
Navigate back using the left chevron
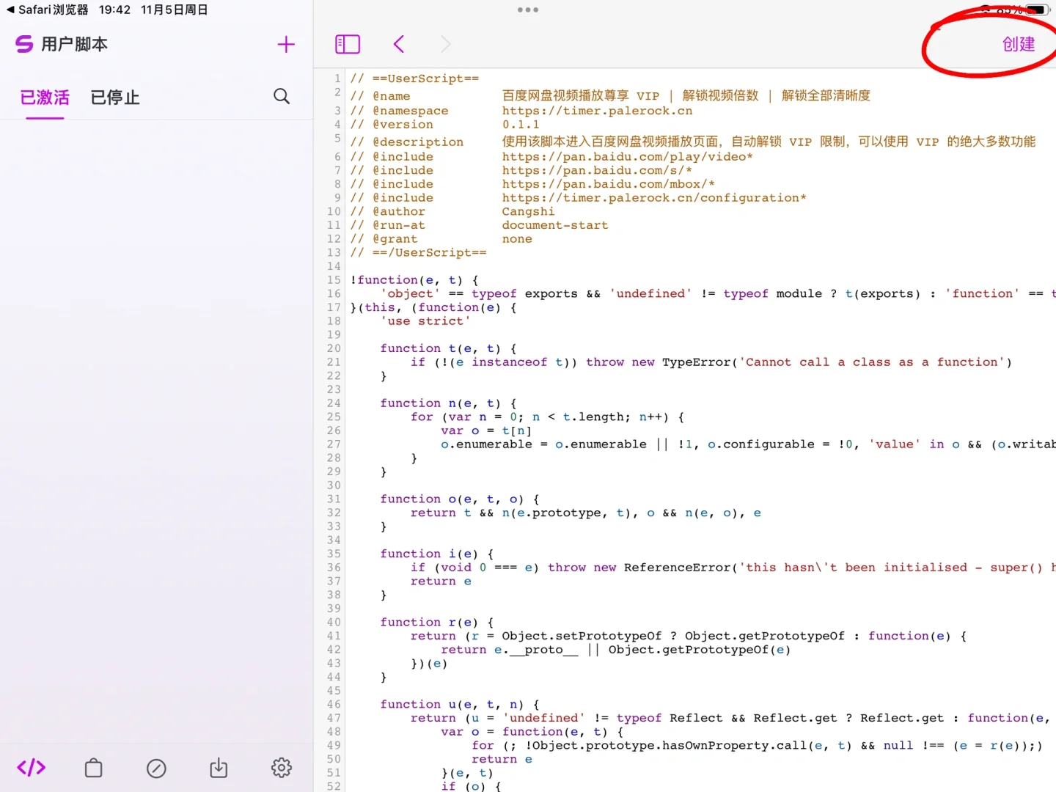tap(398, 44)
